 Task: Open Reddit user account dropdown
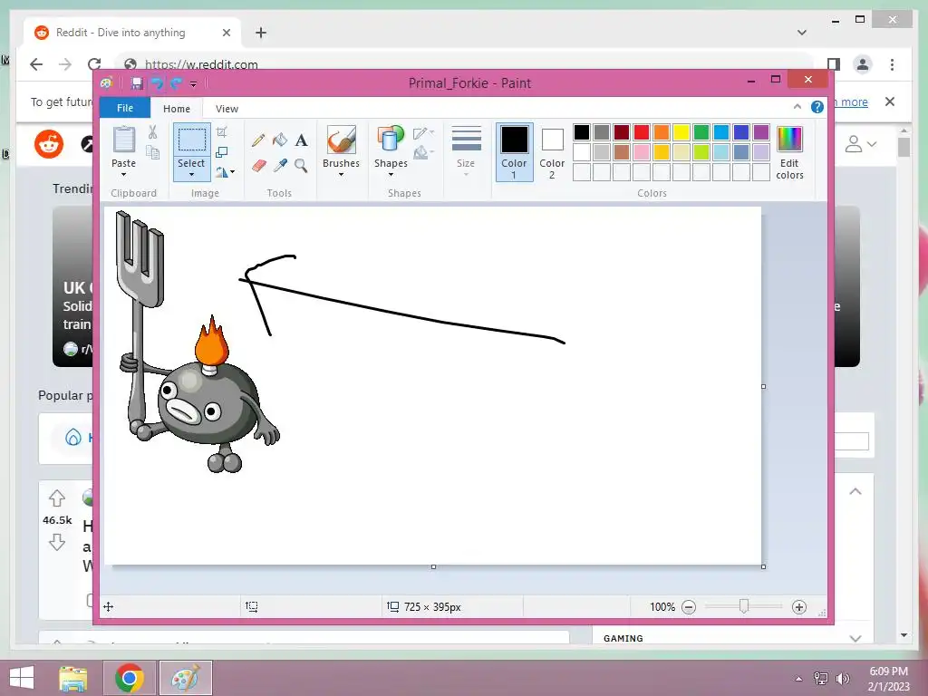click(x=861, y=144)
